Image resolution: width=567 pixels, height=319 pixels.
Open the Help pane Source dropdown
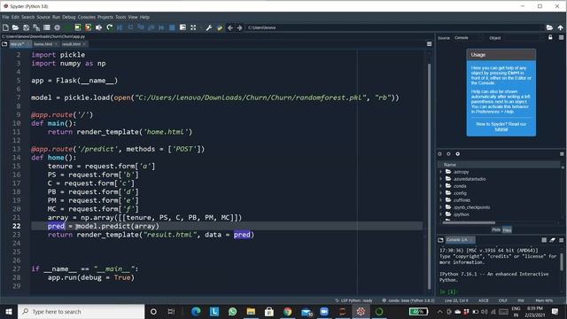tap(468, 37)
